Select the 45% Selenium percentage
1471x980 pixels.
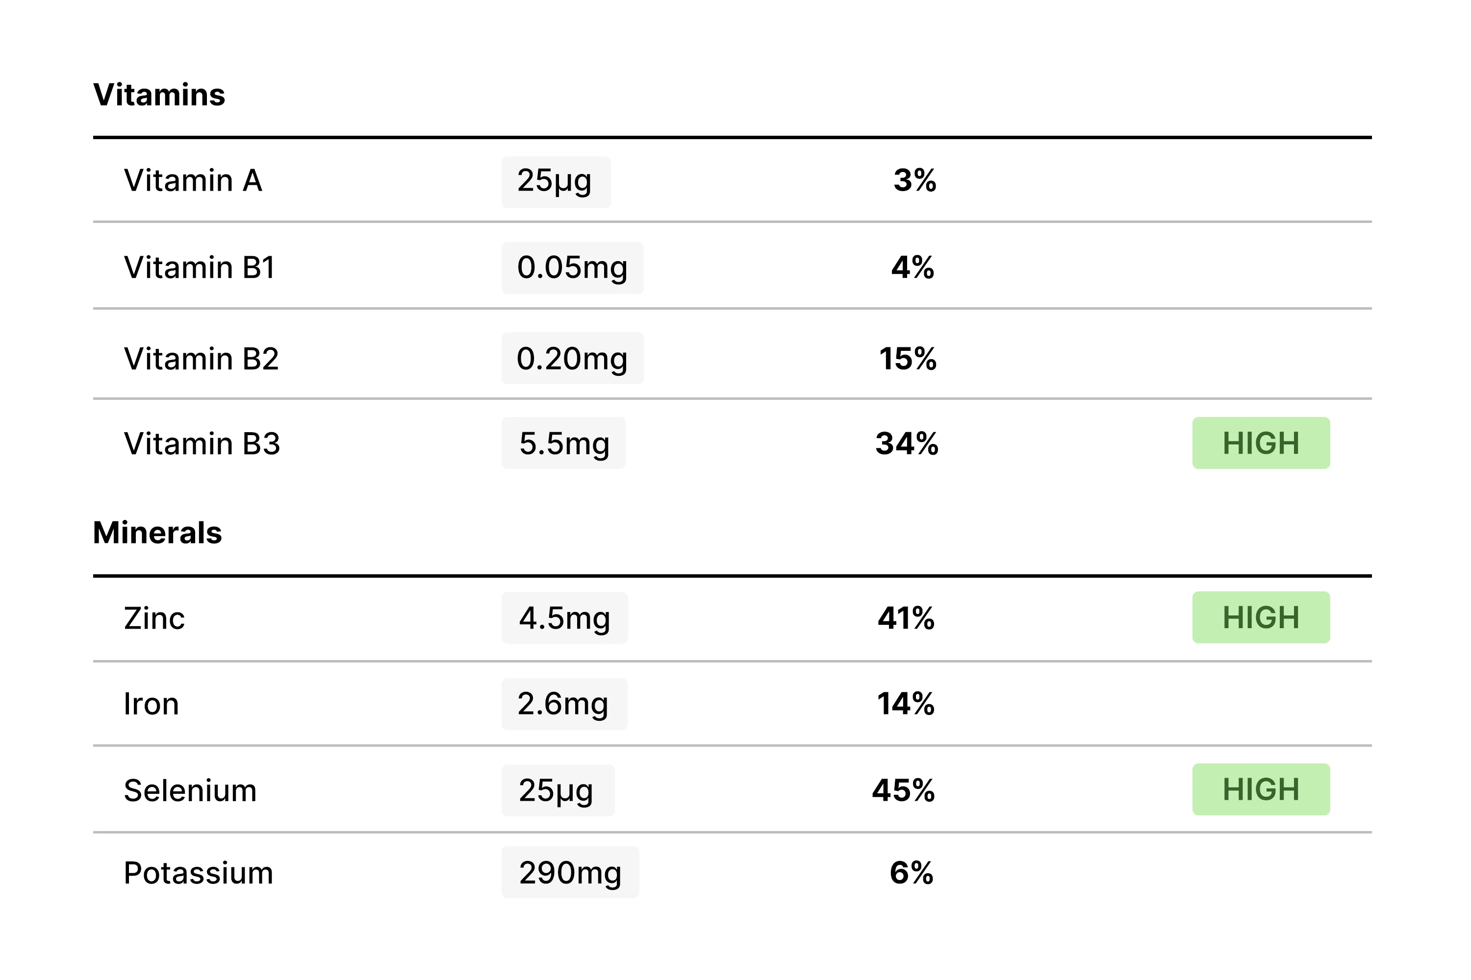point(904,791)
